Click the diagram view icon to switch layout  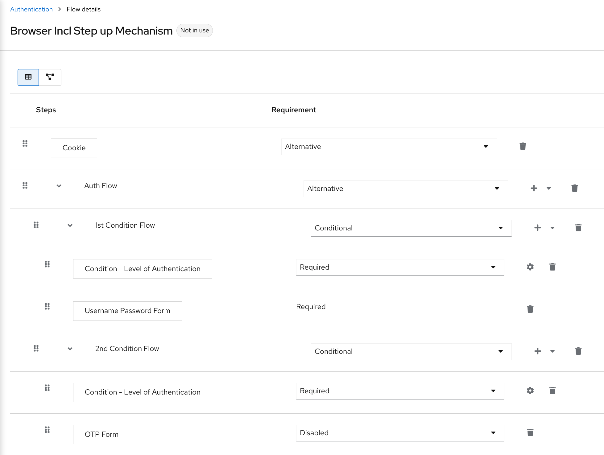(x=50, y=77)
